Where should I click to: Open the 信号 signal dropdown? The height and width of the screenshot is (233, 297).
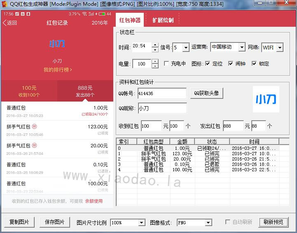tap(186, 47)
